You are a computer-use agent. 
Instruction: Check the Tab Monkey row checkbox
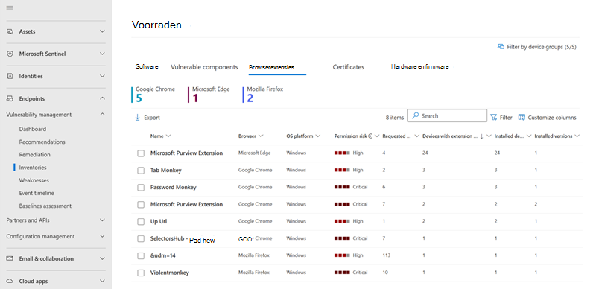point(141,171)
